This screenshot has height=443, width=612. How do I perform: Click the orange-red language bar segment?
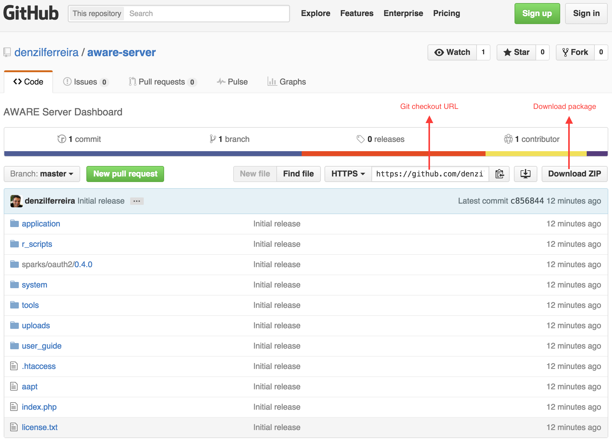(394, 154)
